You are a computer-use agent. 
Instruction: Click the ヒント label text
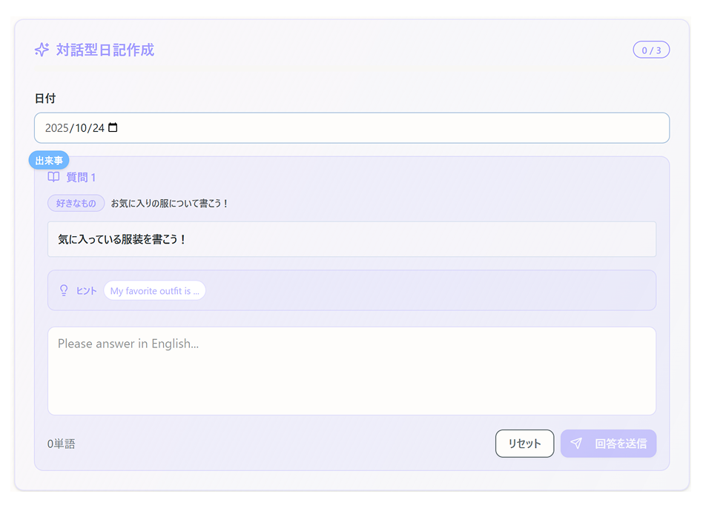coord(87,291)
